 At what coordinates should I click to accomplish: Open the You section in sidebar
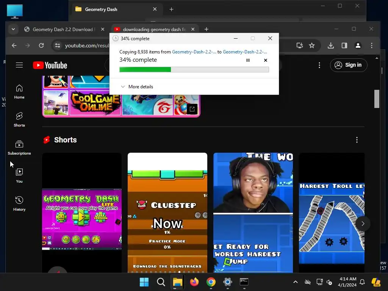click(19, 176)
